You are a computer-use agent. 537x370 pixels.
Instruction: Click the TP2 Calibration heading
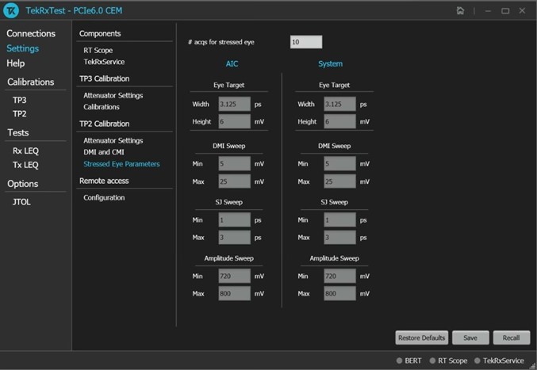click(x=105, y=124)
